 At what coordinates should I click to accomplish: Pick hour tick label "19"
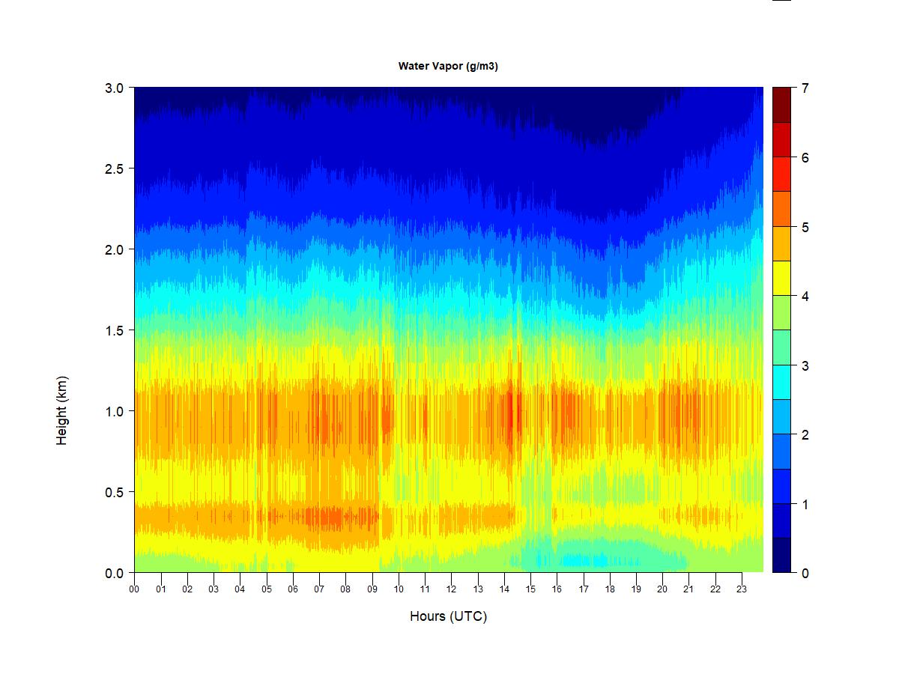click(636, 589)
